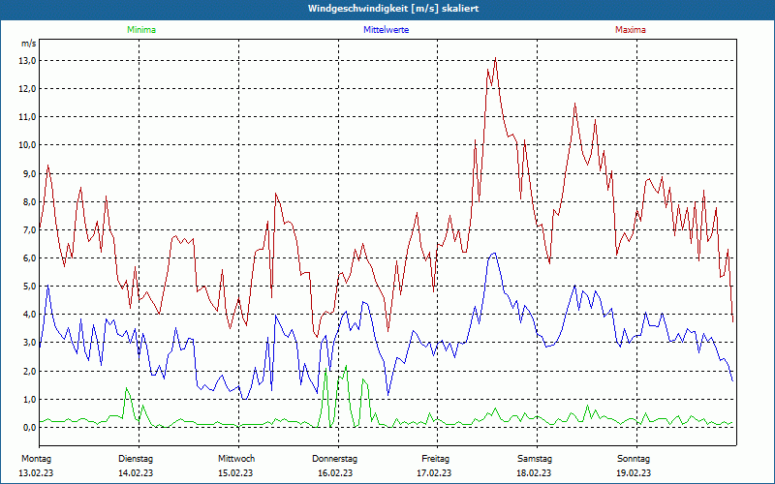Click the 2,0 y-axis value
Viewport: 775px width, 484px height.
tap(29, 372)
